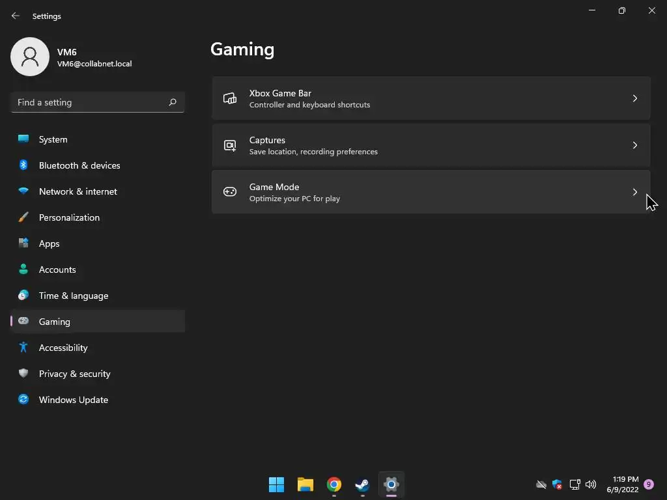Click the Gaming controller sidebar icon
Screen dimensions: 667x500
(x=23, y=321)
